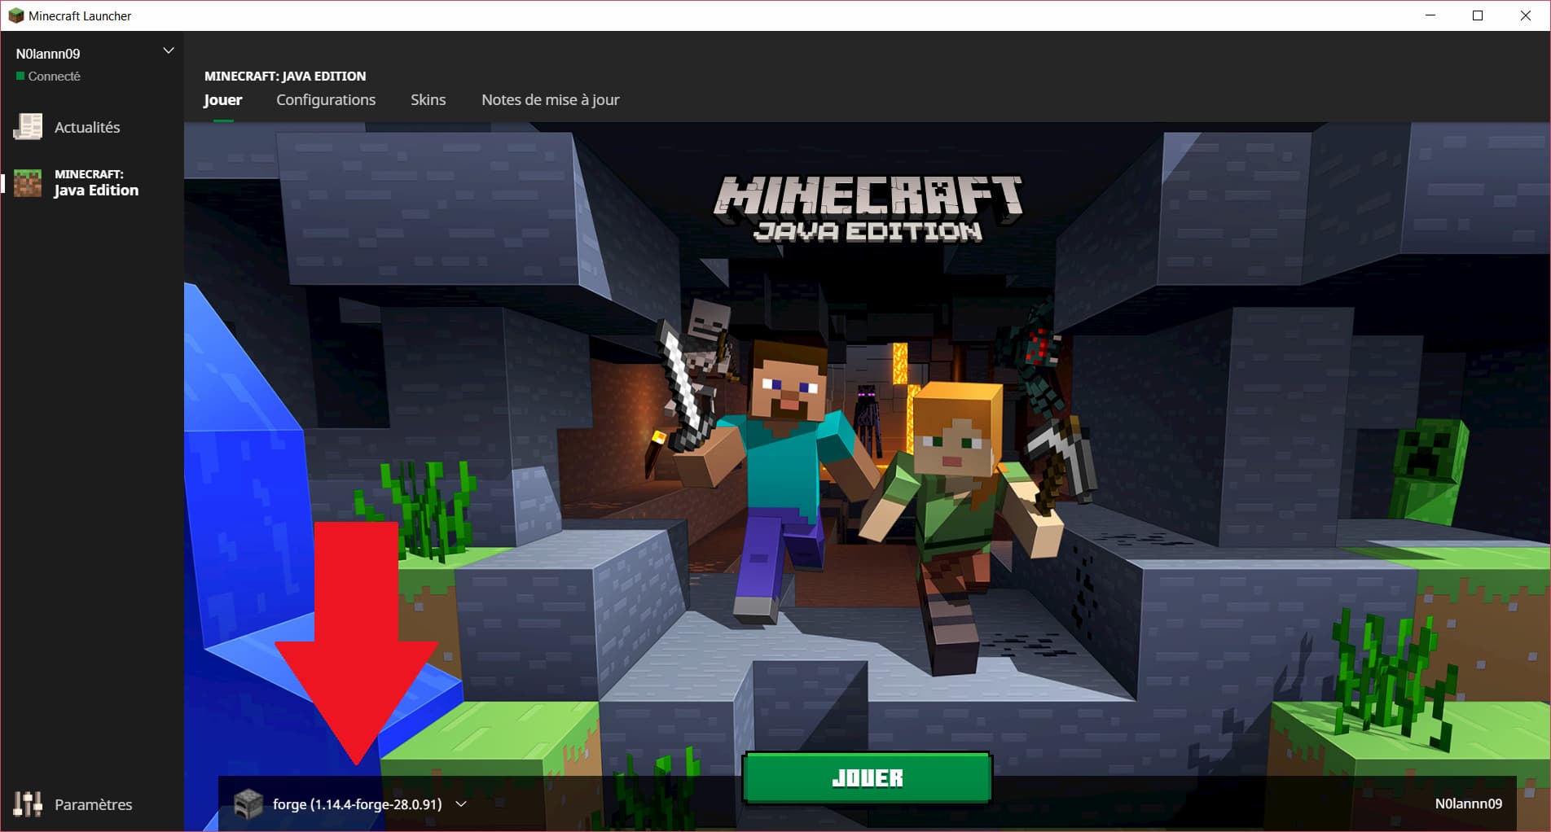Click the Paramètres sliders icon
The width and height of the screenshot is (1551, 832).
pyautogui.click(x=28, y=804)
